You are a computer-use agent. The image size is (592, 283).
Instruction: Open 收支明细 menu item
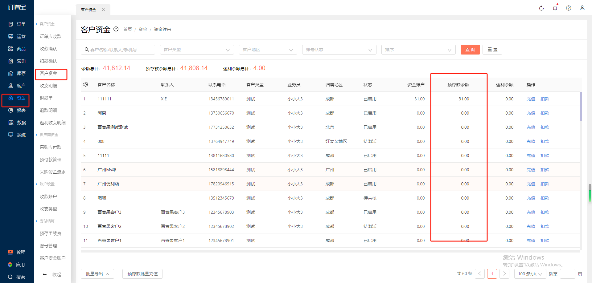coord(48,86)
